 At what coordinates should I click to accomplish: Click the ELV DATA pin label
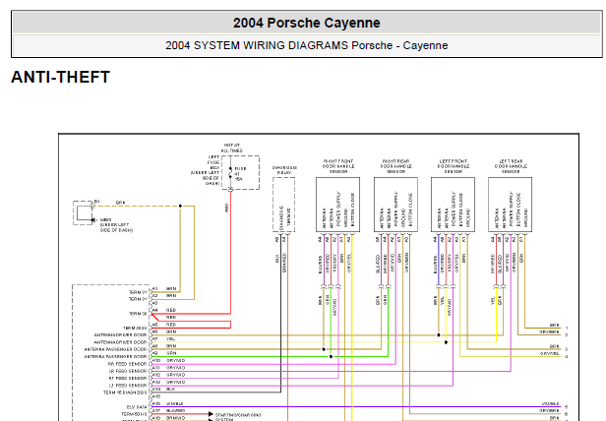pyautogui.click(x=137, y=407)
